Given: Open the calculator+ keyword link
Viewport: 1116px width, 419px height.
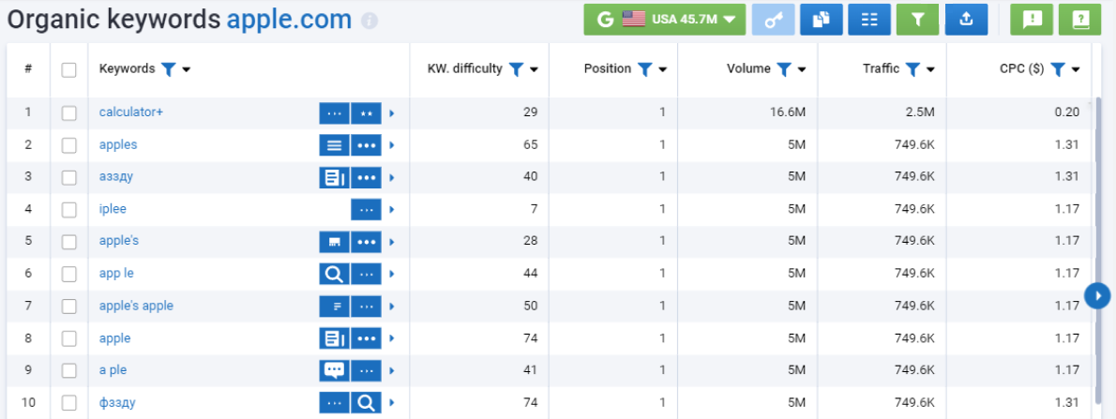Looking at the screenshot, I should [131, 112].
